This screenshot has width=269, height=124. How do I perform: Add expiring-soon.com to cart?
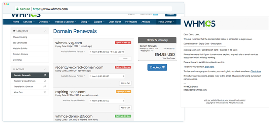click(x=125, y=108)
